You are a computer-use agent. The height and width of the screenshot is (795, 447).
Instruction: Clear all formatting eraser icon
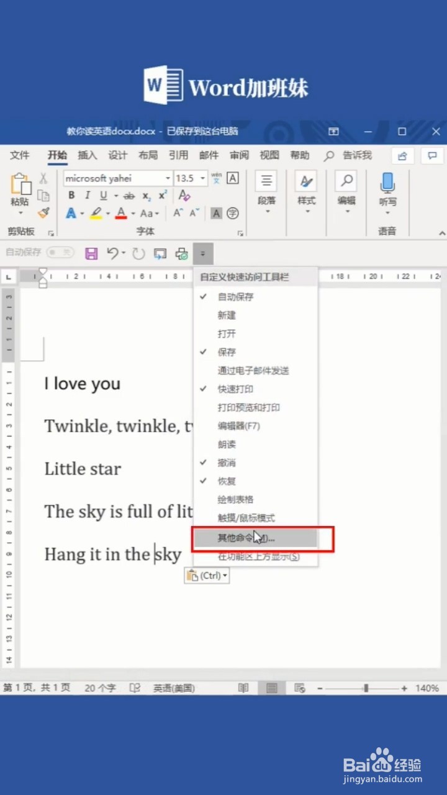(184, 196)
